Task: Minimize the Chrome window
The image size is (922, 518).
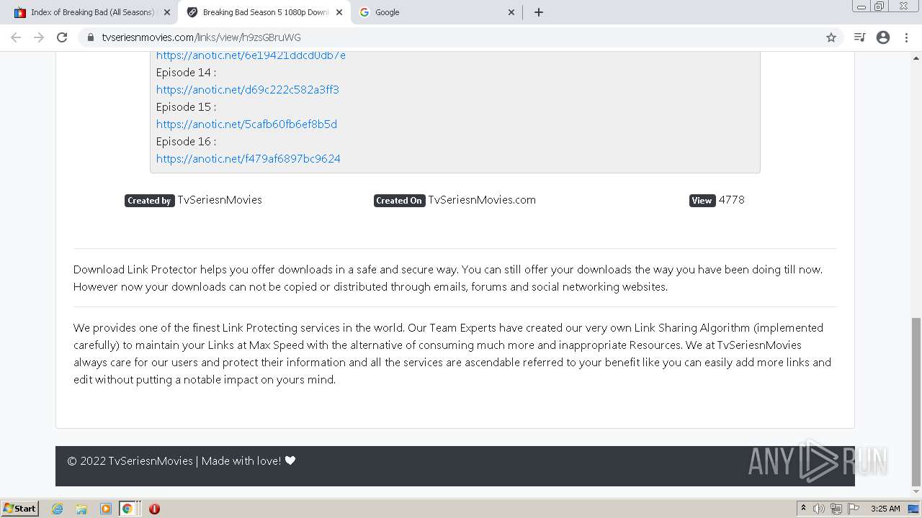Action: (x=861, y=6)
